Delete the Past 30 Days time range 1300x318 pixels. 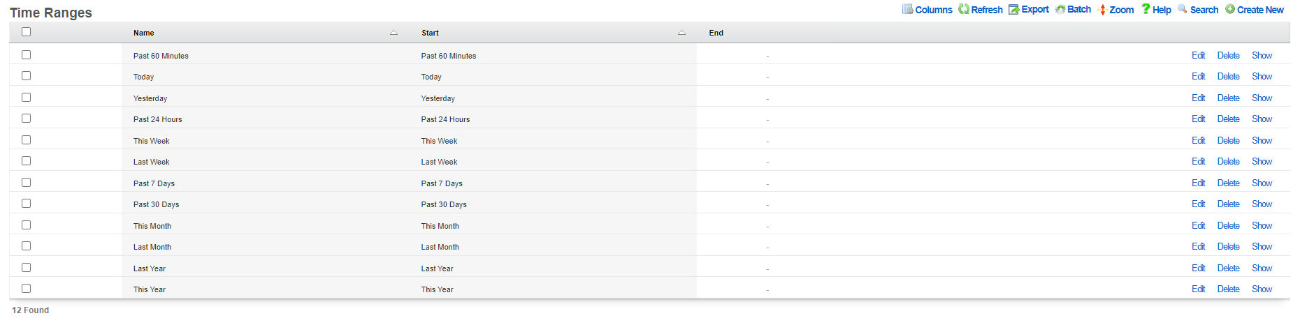tap(1228, 204)
